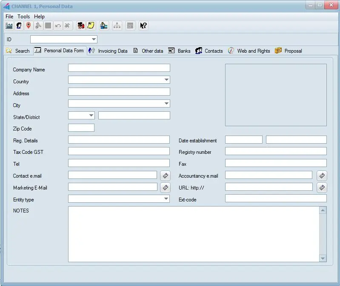The width and height of the screenshot is (340, 286).
Task: Expand the ID dropdown list
Action: [94, 40]
